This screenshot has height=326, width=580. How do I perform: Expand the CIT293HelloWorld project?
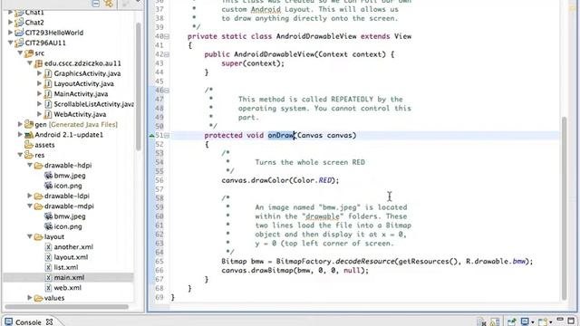10,33
